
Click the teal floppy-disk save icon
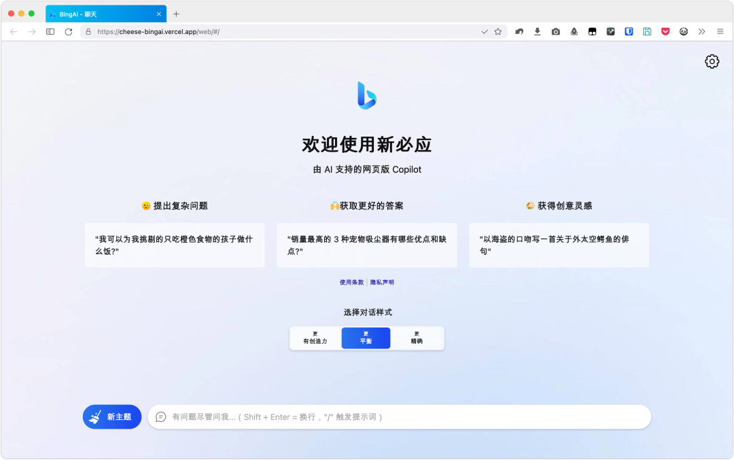click(x=647, y=32)
